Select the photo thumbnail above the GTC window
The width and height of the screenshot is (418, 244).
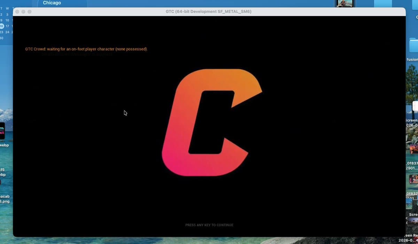(x=345, y=3)
